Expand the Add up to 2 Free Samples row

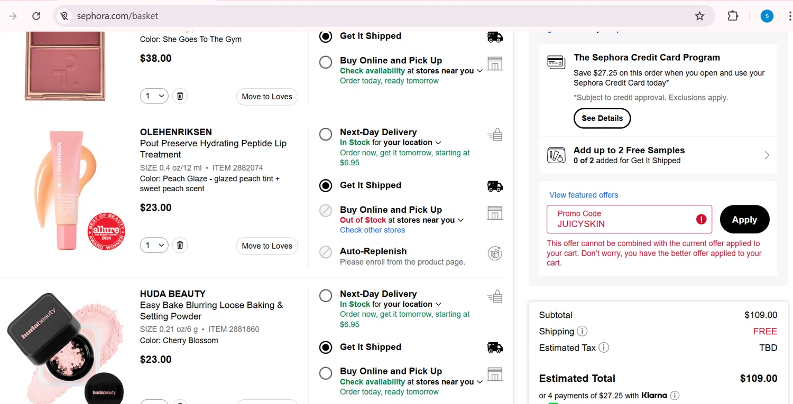click(x=658, y=155)
